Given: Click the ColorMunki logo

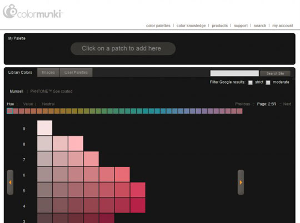Looking at the screenshot, I should pos(33,12).
